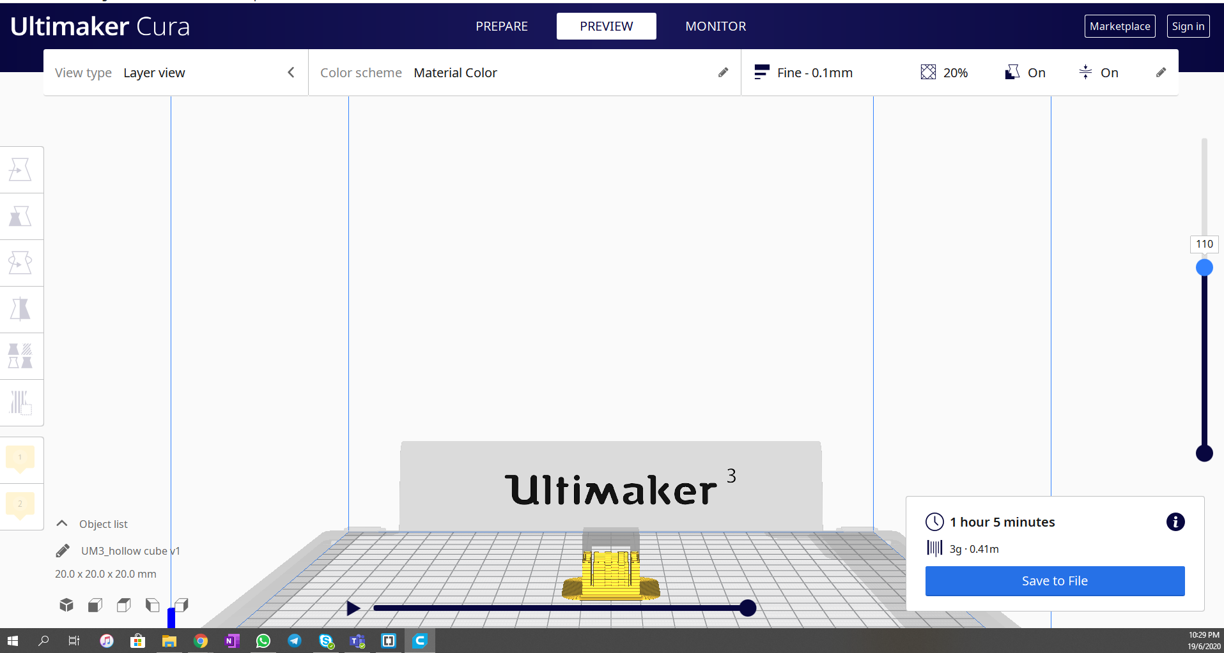Select extruder 1 button
This screenshot has height=653, width=1224.
20,459
